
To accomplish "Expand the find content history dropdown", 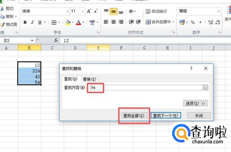I will tap(205, 88).
